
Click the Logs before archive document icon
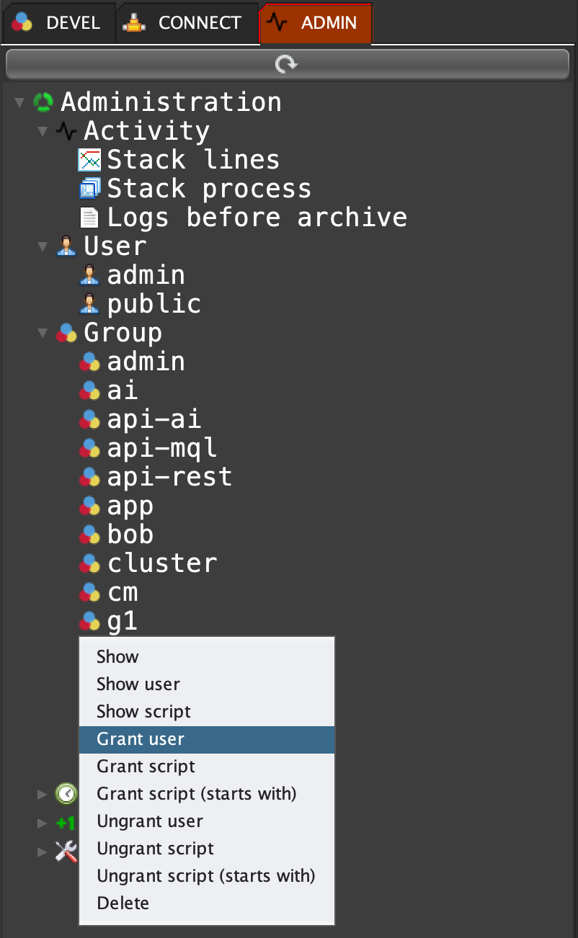(x=89, y=218)
